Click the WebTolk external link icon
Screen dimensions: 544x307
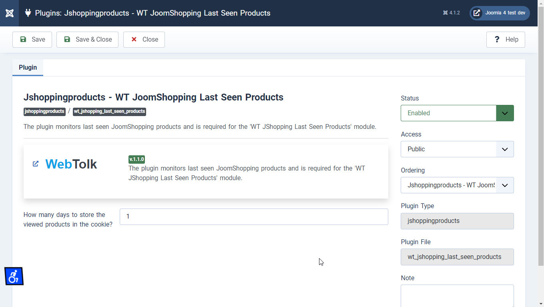[x=36, y=164]
